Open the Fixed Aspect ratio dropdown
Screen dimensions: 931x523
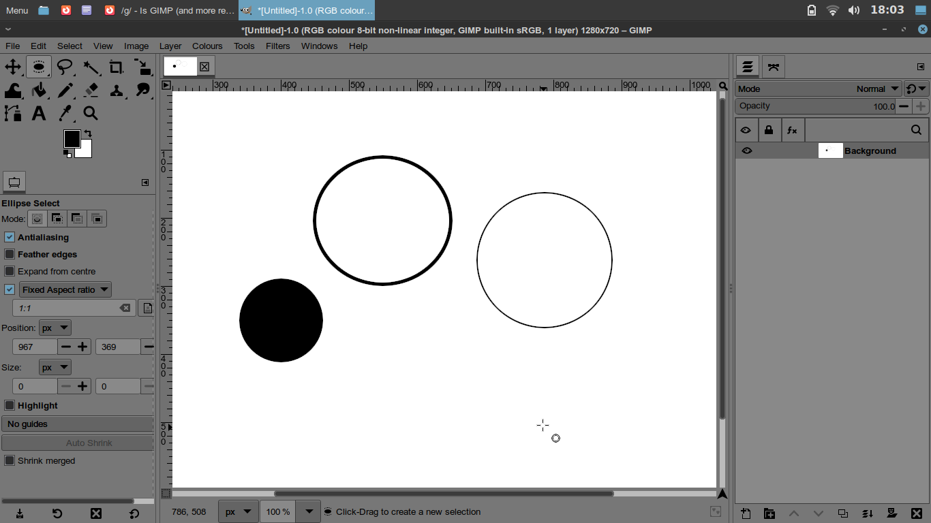tap(65, 289)
